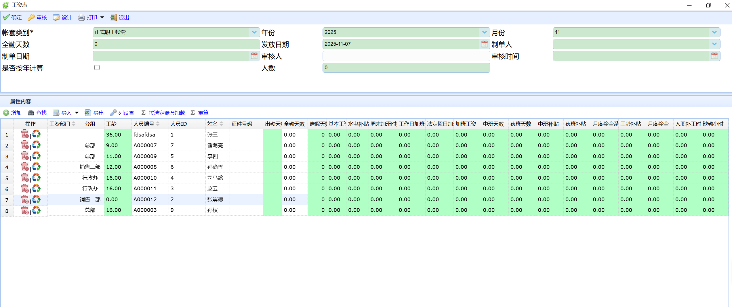This screenshot has width=732, height=307.
Task: Click the 审核人 input field
Action: pos(406,56)
